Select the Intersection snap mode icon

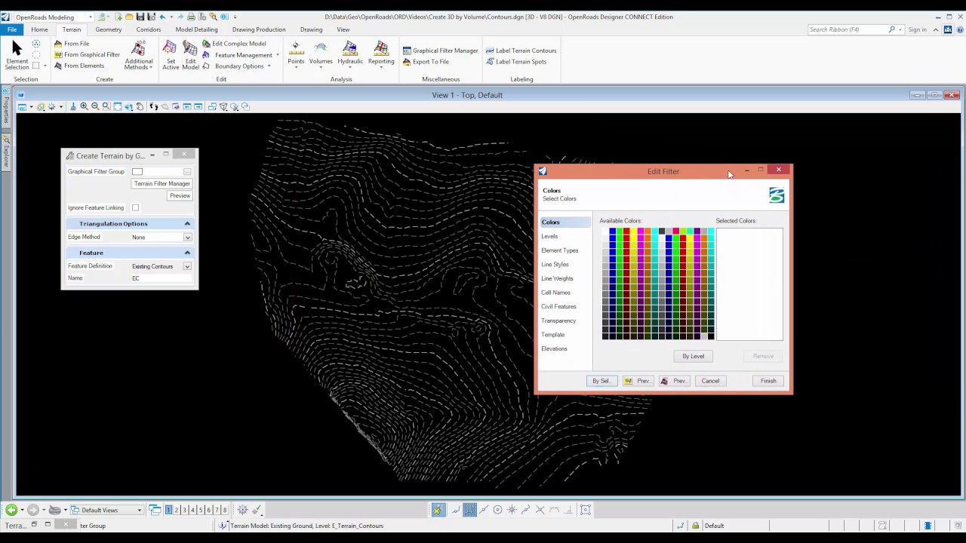click(540, 510)
